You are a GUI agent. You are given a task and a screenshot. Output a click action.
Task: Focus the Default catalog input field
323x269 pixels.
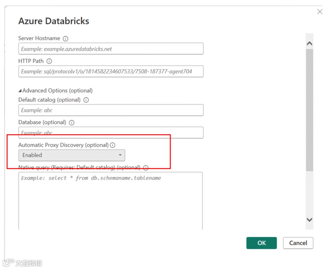(x=111, y=110)
